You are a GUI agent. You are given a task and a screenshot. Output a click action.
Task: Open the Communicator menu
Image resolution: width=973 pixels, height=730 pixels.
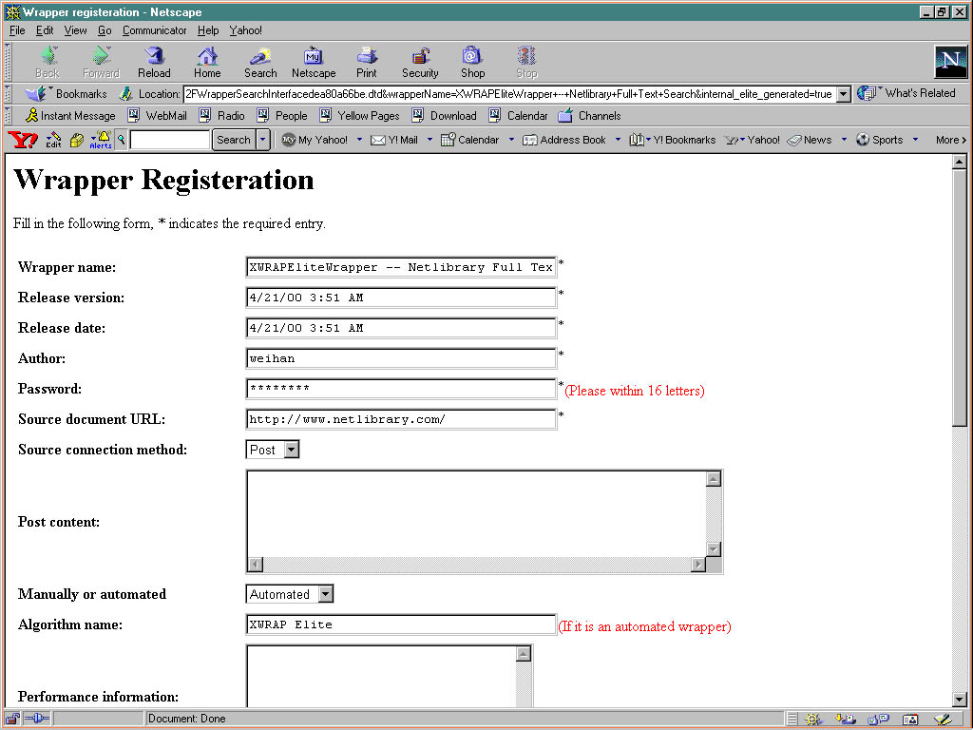(155, 30)
